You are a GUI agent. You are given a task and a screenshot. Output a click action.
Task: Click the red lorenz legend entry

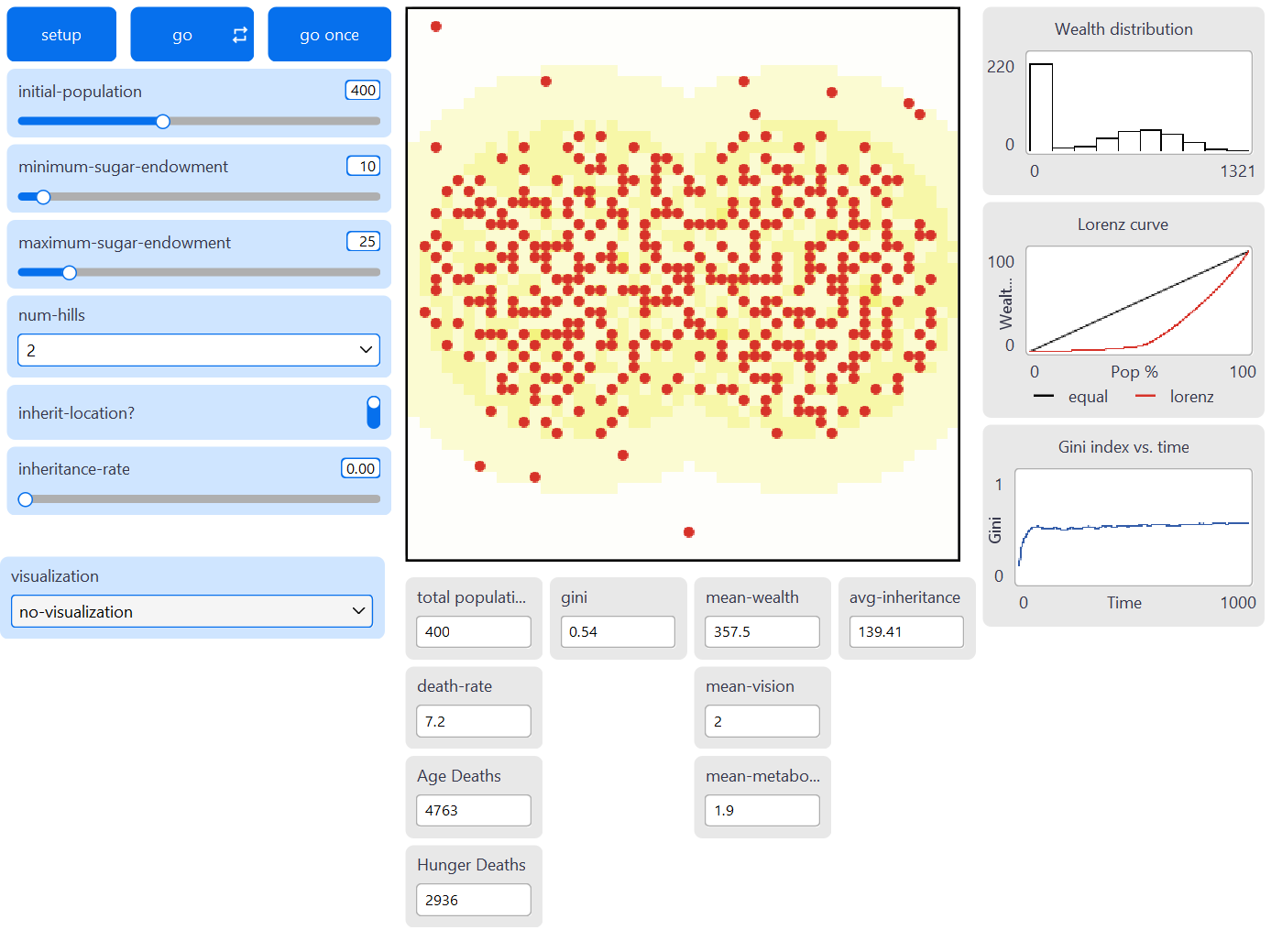tap(1175, 397)
